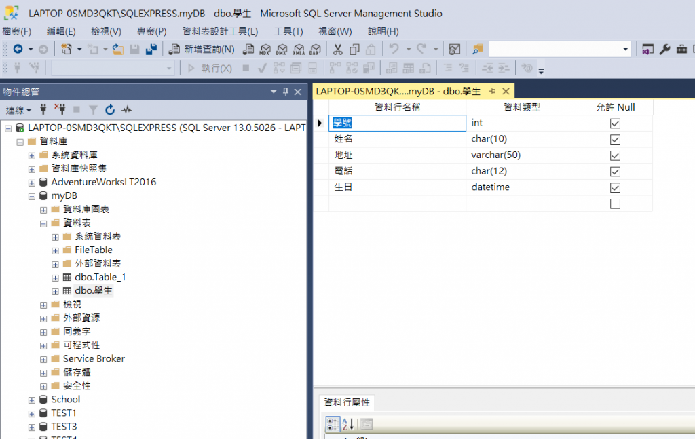Expand the School database node

click(x=31, y=400)
